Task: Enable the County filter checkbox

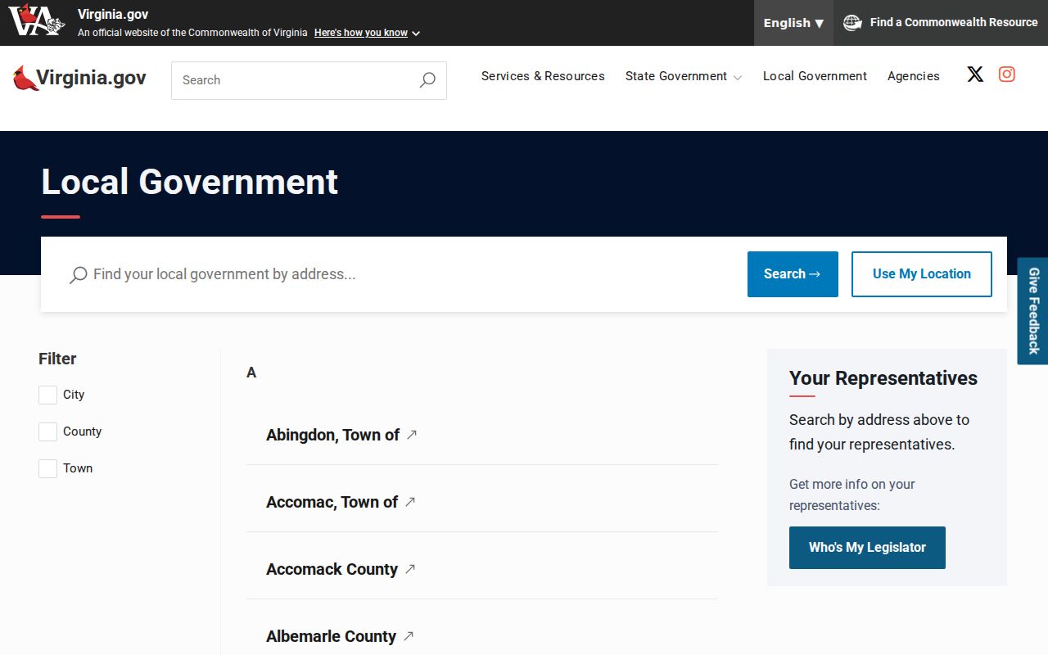Action: (47, 431)
